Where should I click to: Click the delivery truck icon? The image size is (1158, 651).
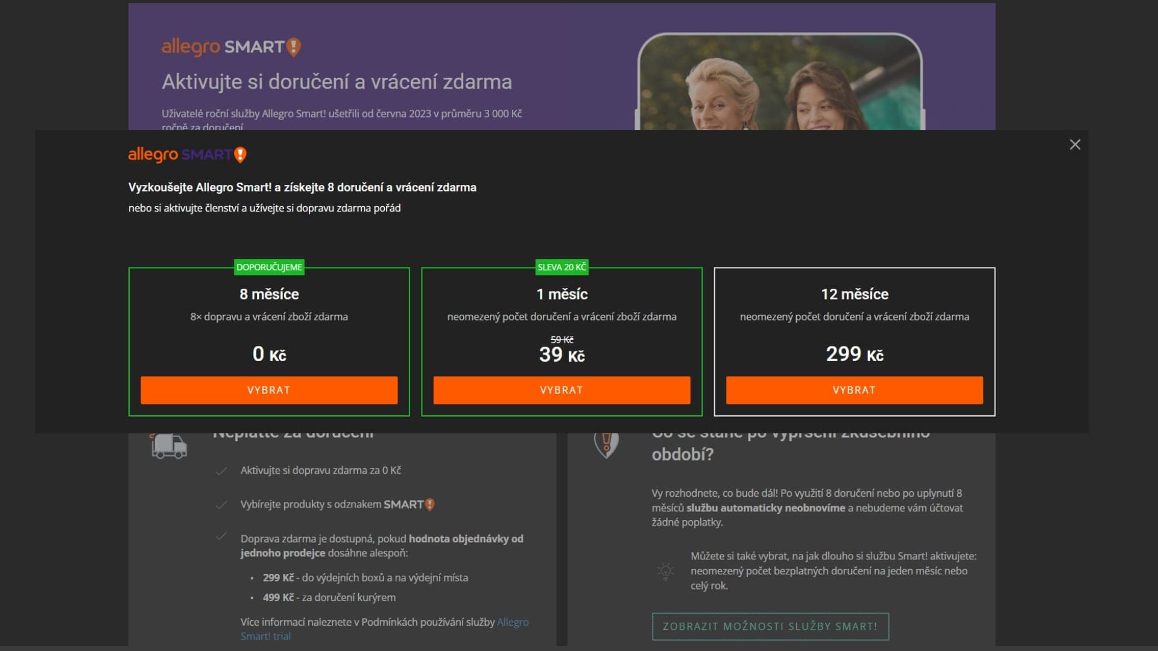pos(169,445)
